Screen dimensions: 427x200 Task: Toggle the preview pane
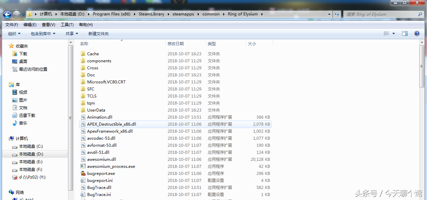click(405, 33)
